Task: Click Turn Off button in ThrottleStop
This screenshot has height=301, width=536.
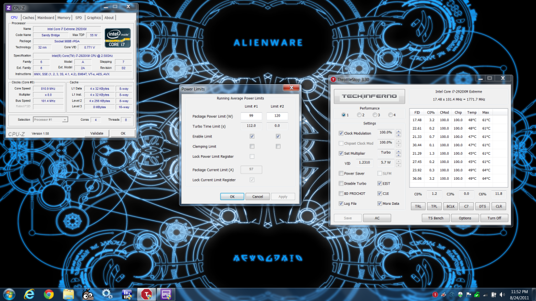Action: (x=494, y=218)
